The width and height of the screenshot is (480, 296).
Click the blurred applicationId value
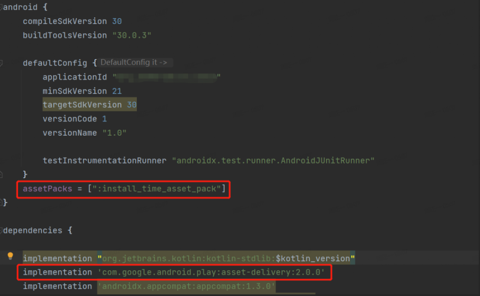pyautogui.click(x=166, y=77)
